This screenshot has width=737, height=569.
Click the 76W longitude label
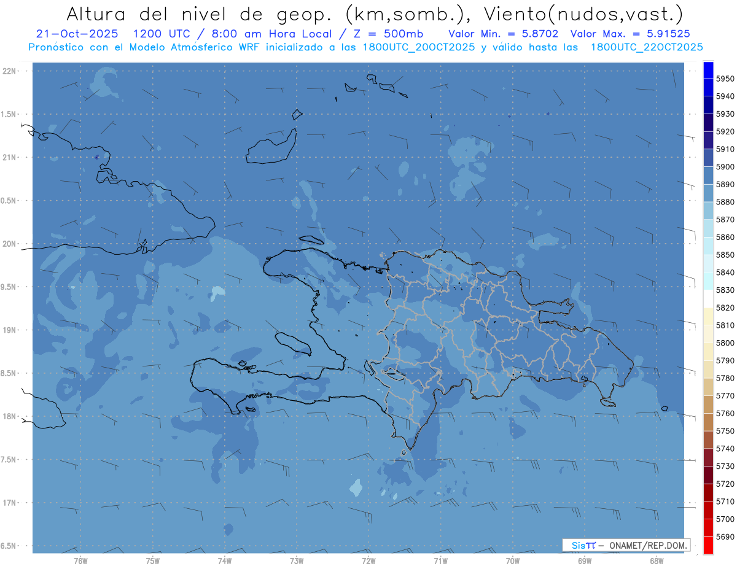click(80, 561)
